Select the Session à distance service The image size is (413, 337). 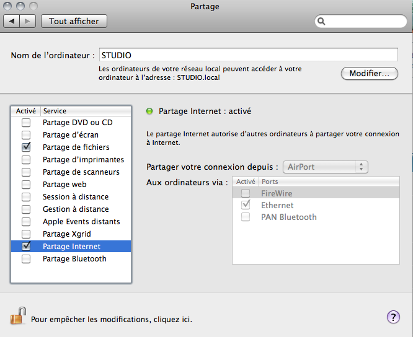(75, 197)
